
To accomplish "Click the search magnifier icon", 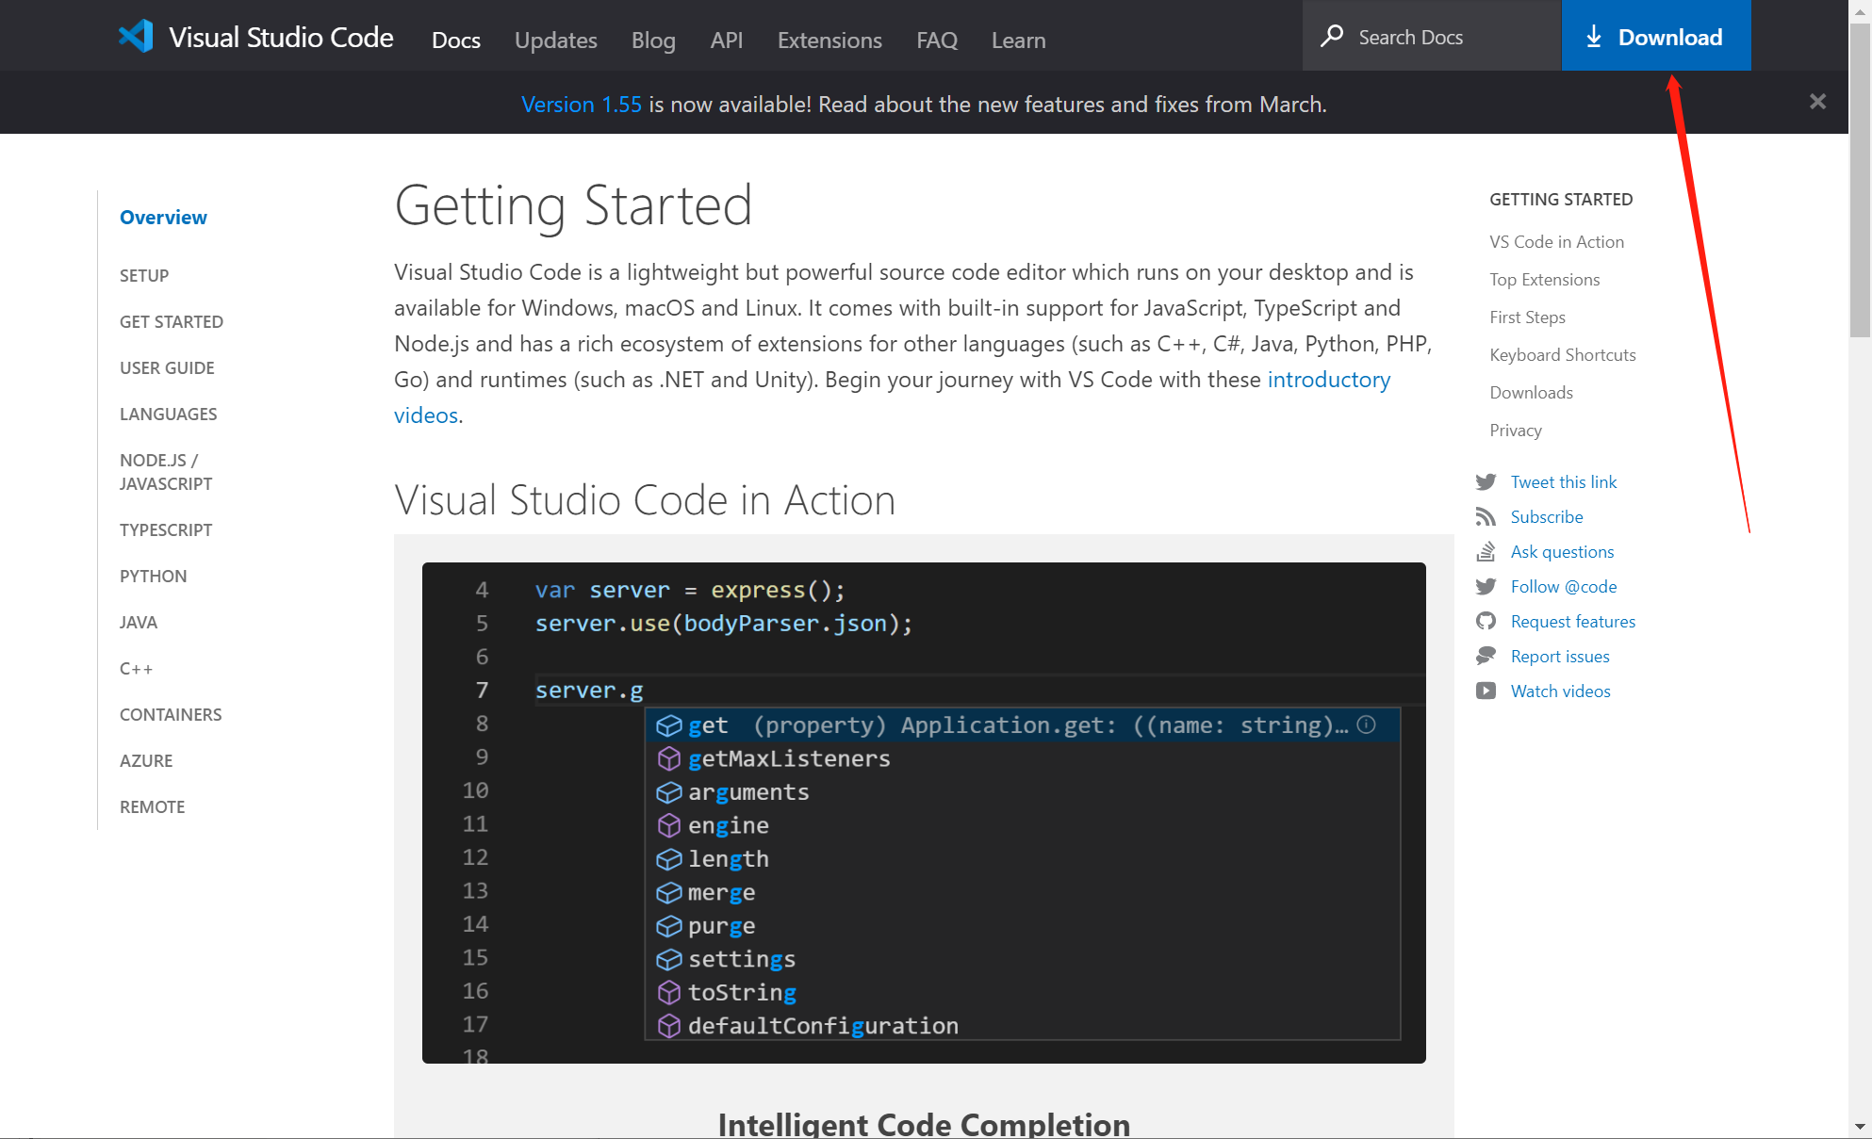I will tap(1332, 37).
